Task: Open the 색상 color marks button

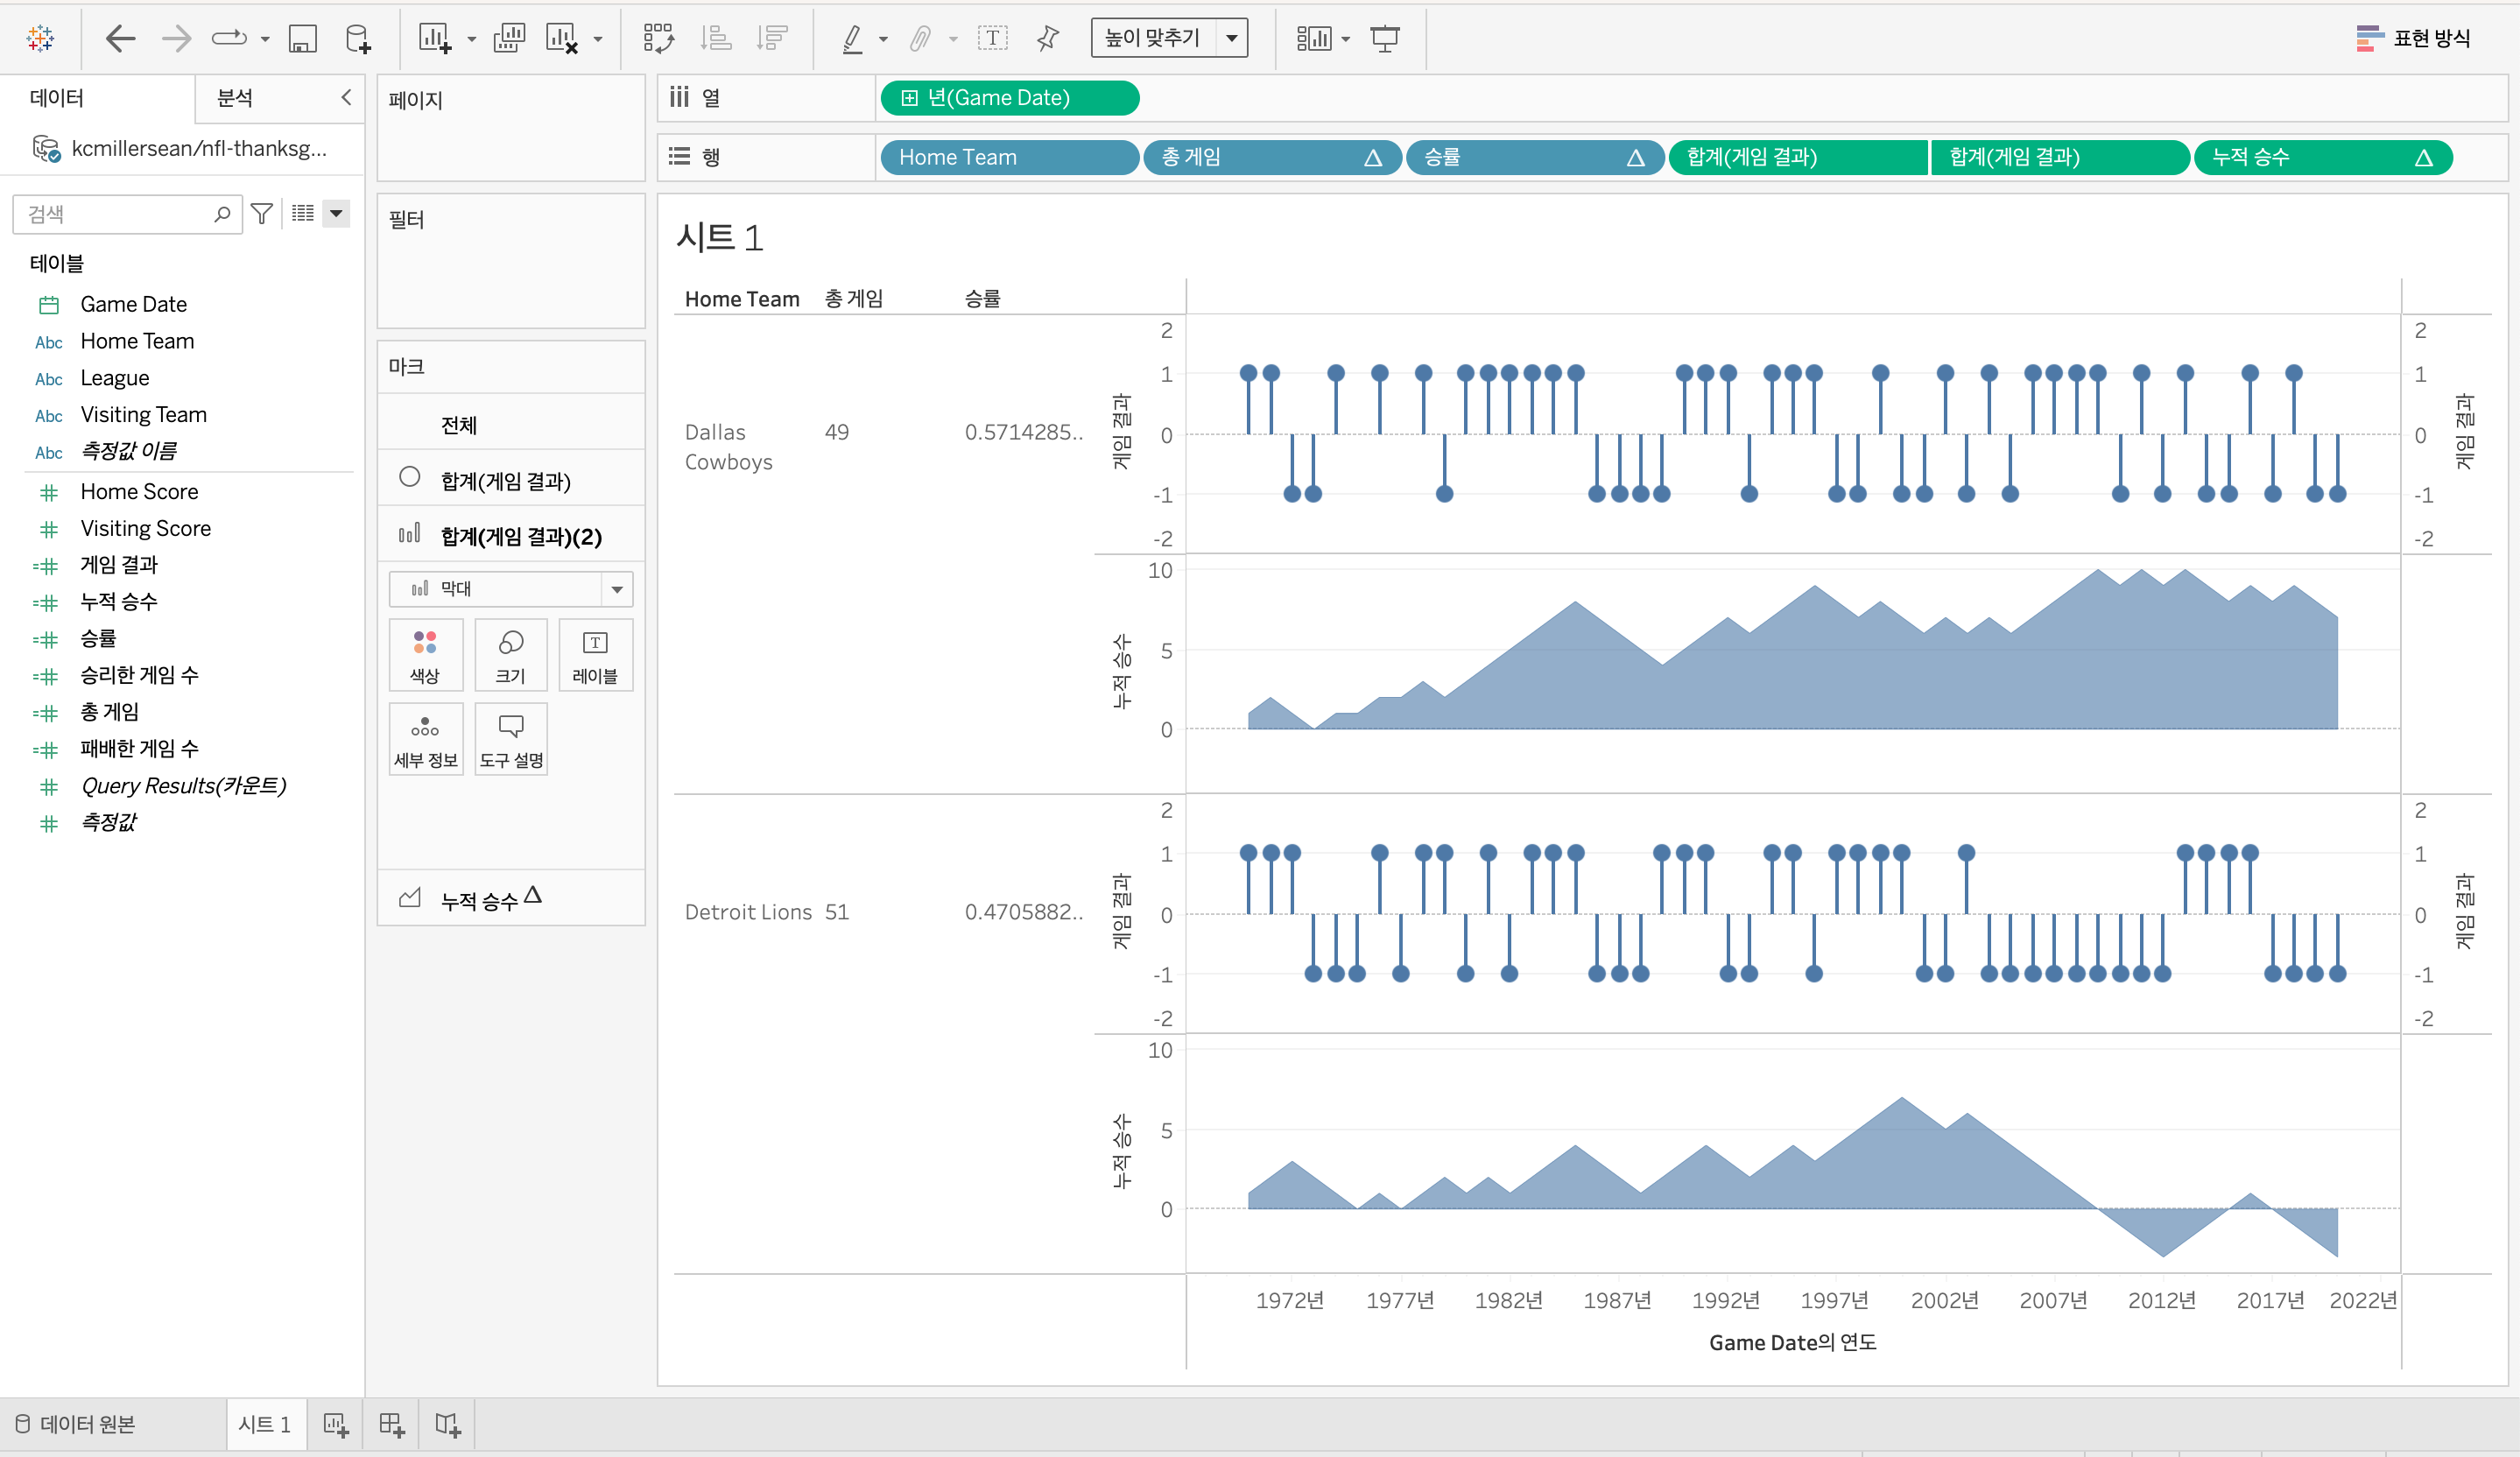Action: click(426, 656)
